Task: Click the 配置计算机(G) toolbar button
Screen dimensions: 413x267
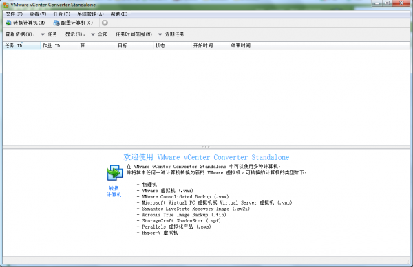Action: (x=73, y=23)
